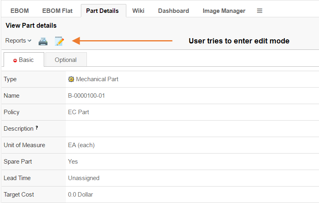319x203 pixels.
Task: Switch to the EBOM tab
Action: [x=19, y=11]
